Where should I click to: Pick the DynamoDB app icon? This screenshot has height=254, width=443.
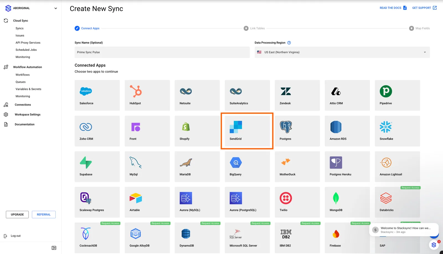(186, 234)
